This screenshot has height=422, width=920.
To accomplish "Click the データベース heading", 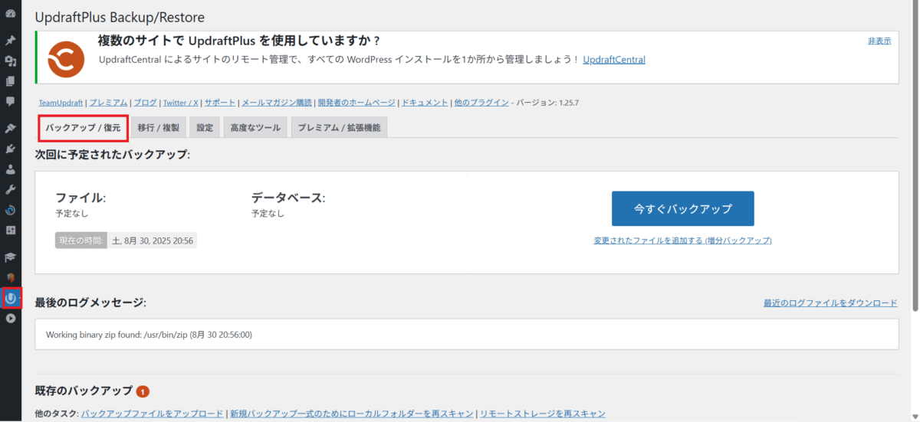I will 288,198.
